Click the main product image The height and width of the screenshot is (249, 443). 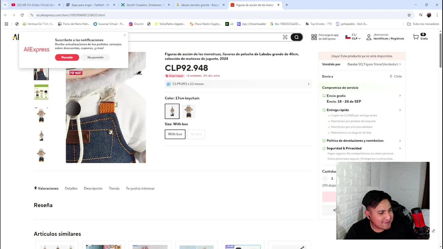(106, 108)
